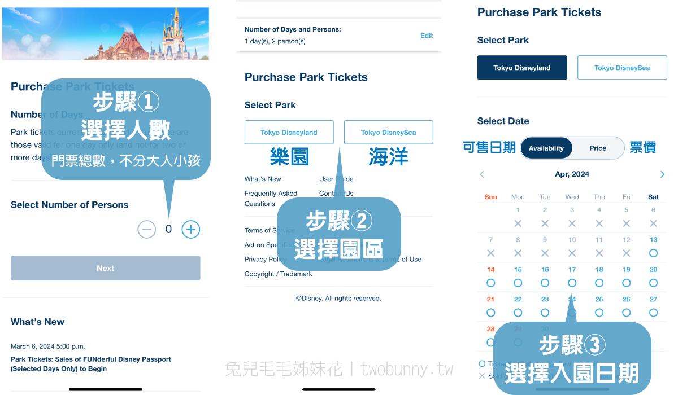Open the FUNderful Disney Passport news item

point(91,364)
